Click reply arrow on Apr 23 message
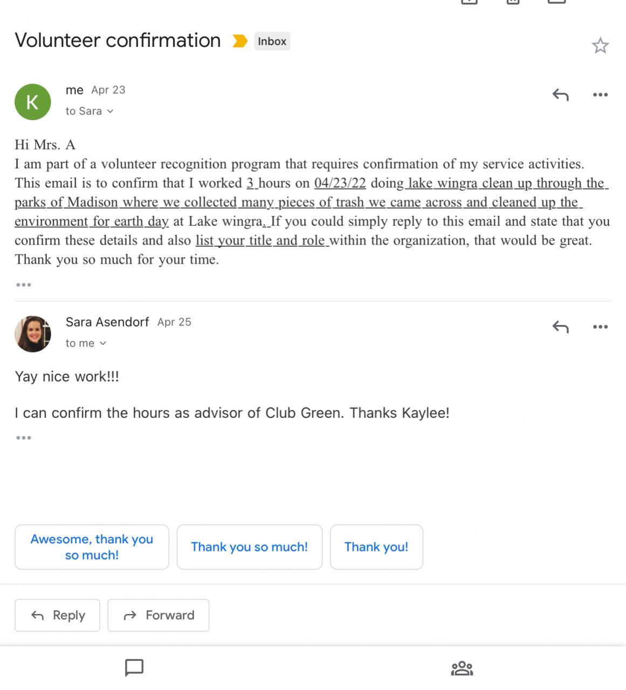 tap(560, 95)
